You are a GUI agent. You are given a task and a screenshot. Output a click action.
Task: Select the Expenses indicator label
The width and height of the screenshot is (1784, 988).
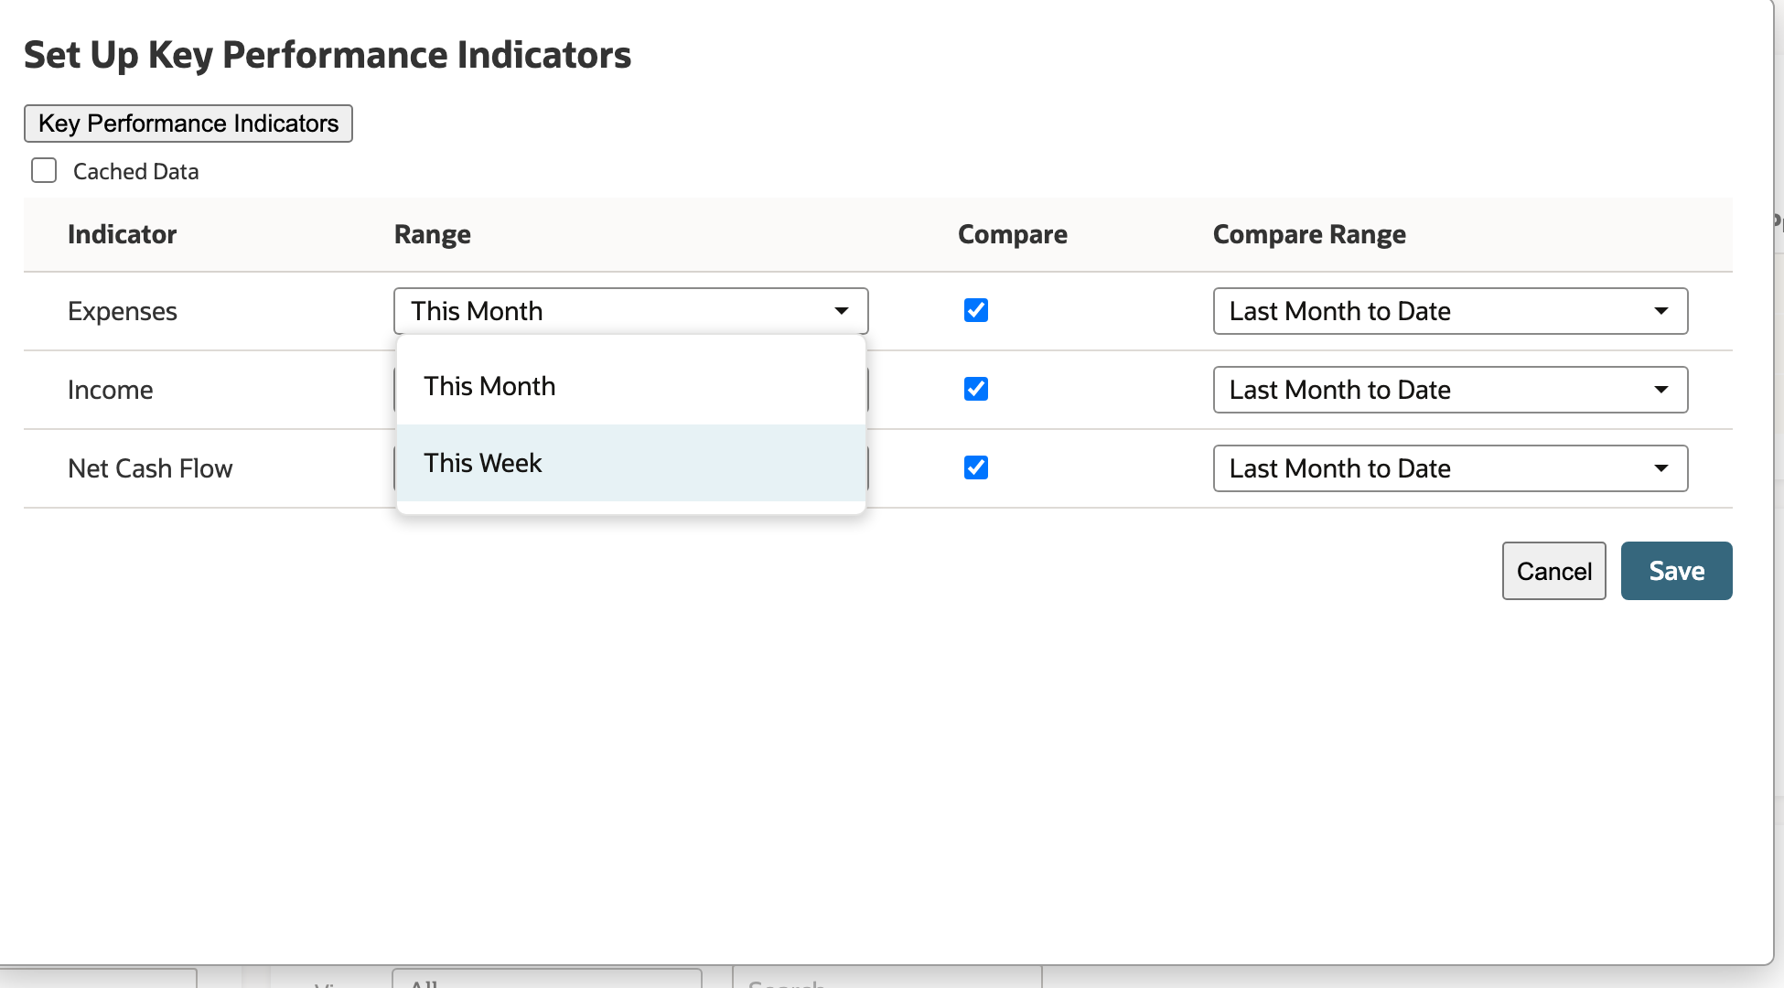coord(123,311)
